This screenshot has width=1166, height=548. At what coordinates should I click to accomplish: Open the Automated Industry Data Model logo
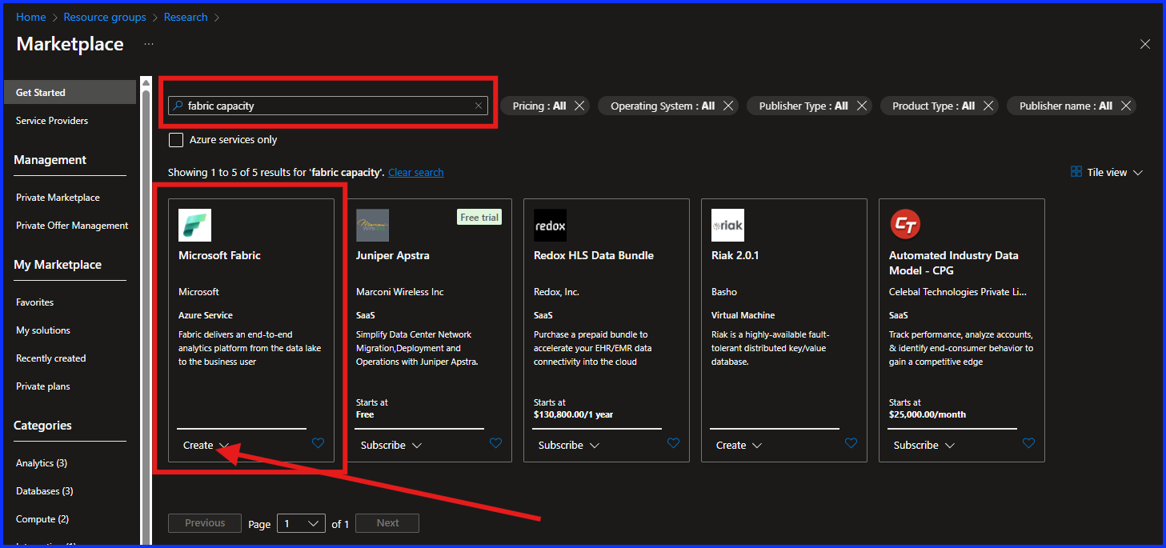[x=905, y=225]
